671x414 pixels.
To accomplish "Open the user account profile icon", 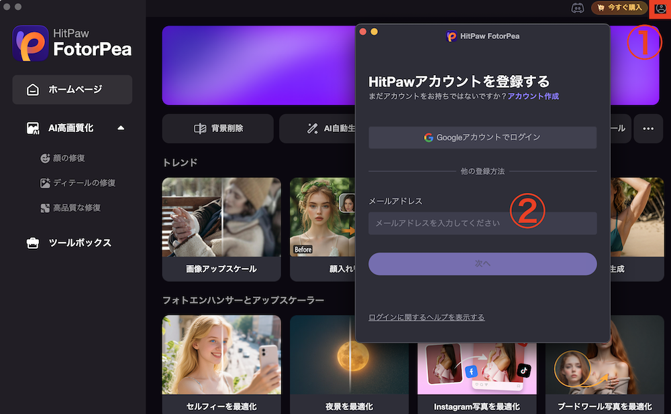I will point(660,7).
